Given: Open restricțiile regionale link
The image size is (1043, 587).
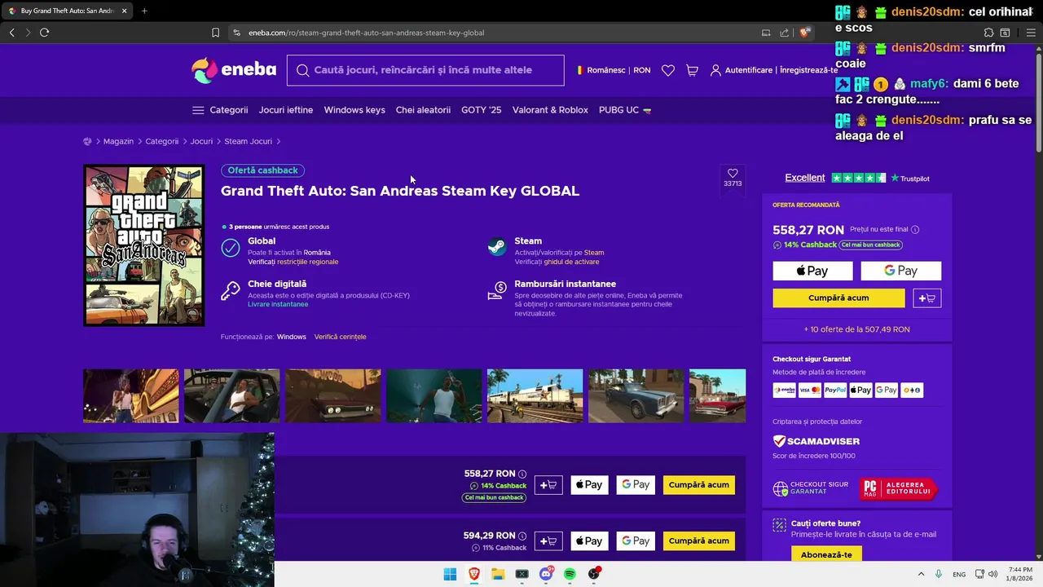Looking at the screenshot, I should click(x=307, y=262).
